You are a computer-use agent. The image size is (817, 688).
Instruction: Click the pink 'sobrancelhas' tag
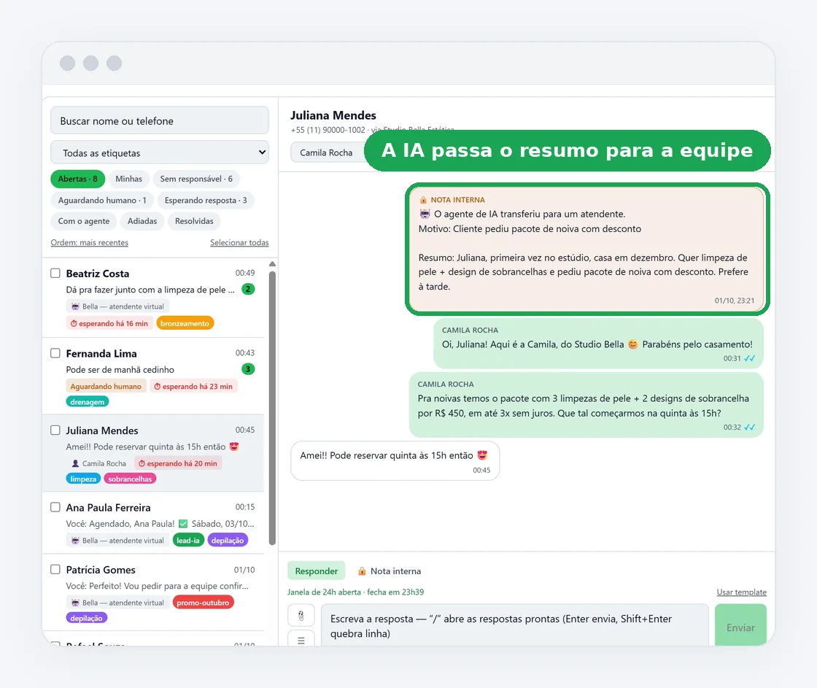131,479
